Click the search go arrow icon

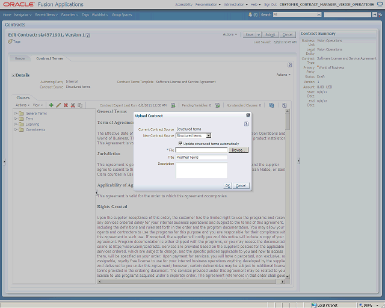[x=374, y=14]
